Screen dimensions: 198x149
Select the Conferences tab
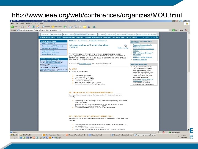81,34
